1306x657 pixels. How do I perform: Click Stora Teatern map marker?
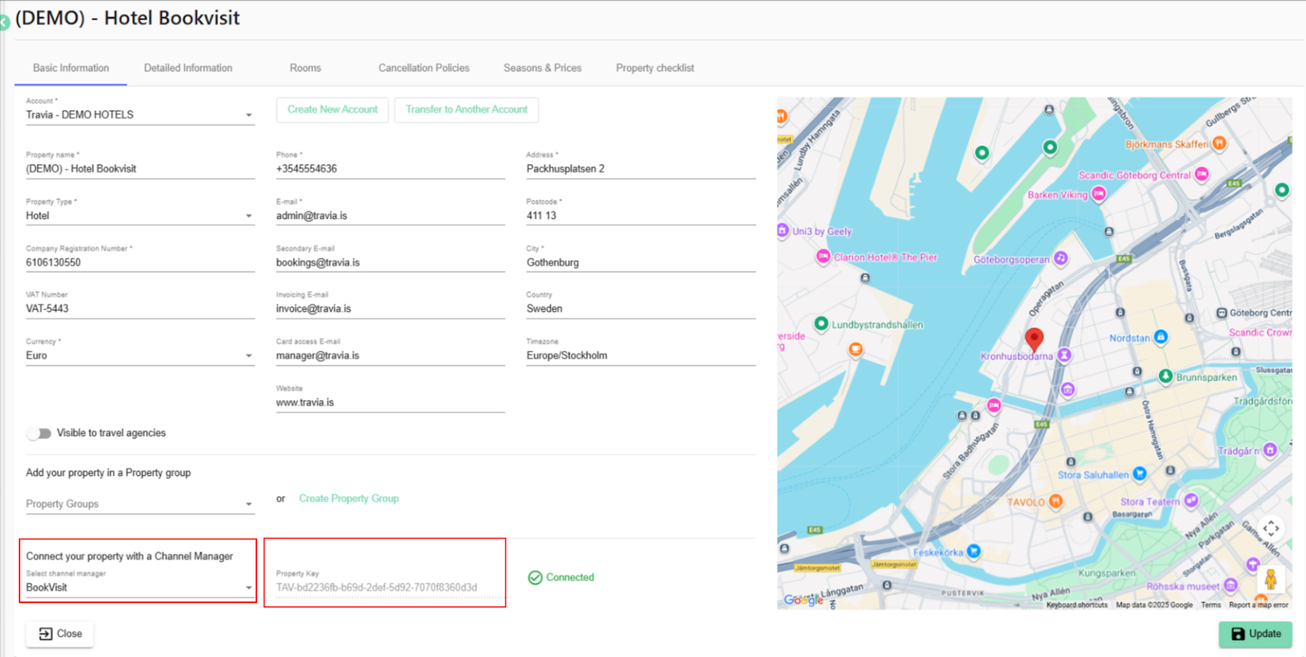pyautogui.click(x=1191, y=500)
